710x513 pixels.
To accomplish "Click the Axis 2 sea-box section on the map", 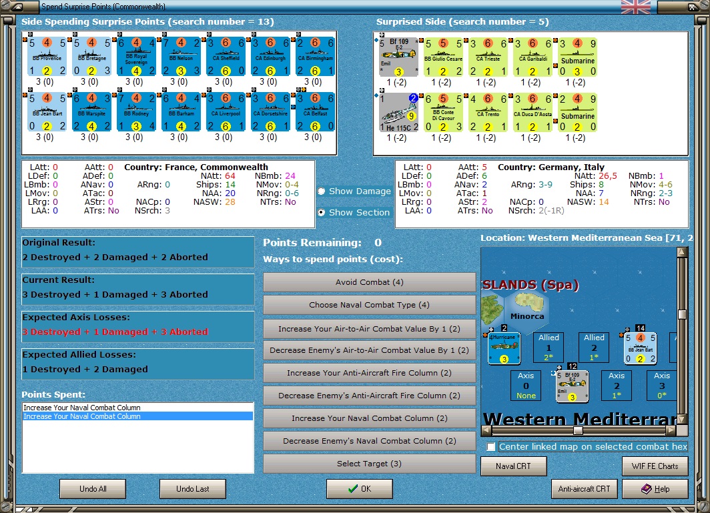I will coord(617,386).
